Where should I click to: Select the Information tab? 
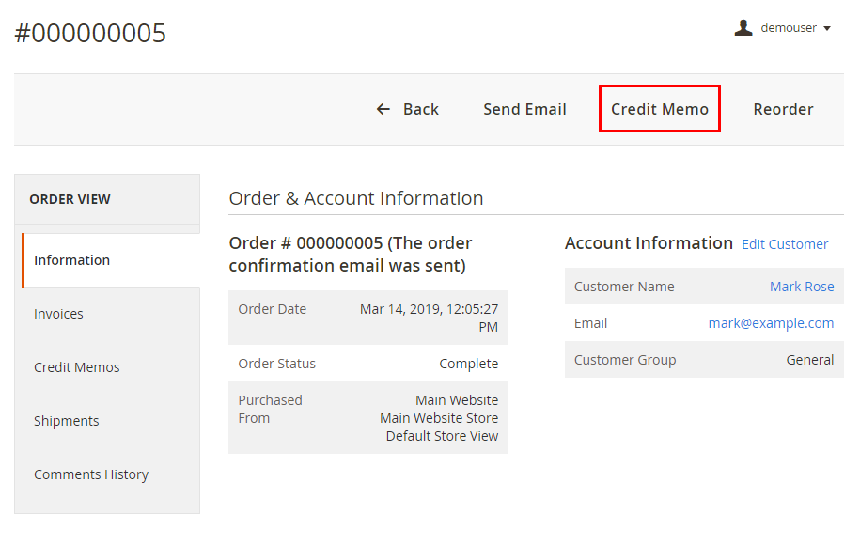coord(72,260)
